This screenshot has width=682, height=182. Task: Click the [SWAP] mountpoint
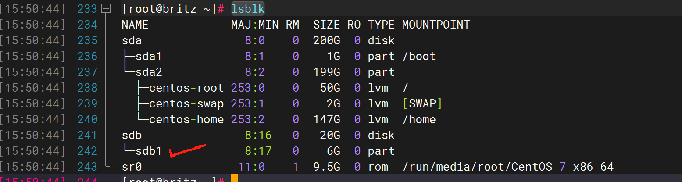(422, 103)
